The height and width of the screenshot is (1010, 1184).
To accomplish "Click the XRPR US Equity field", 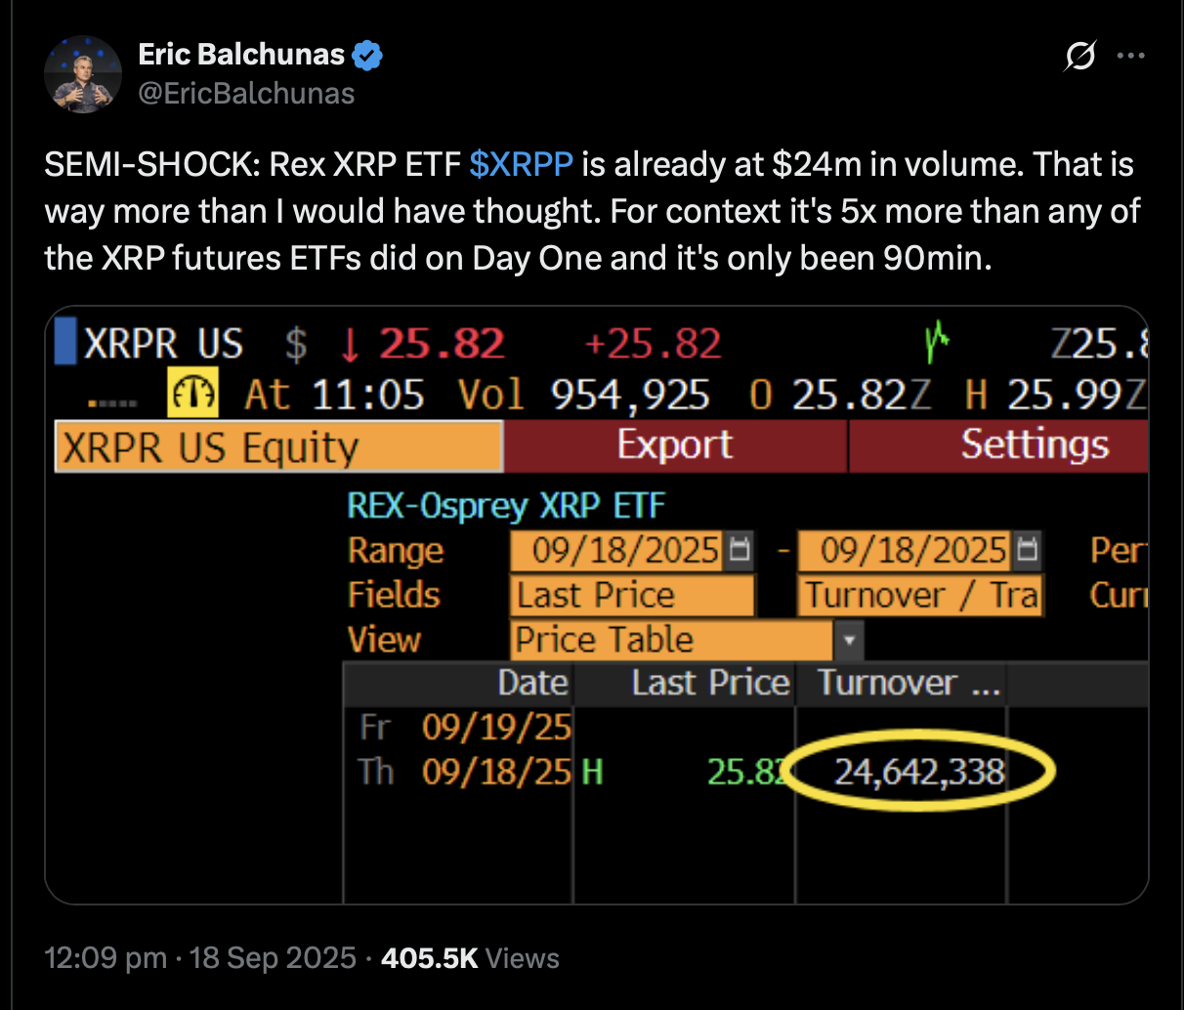I will 279,447.
